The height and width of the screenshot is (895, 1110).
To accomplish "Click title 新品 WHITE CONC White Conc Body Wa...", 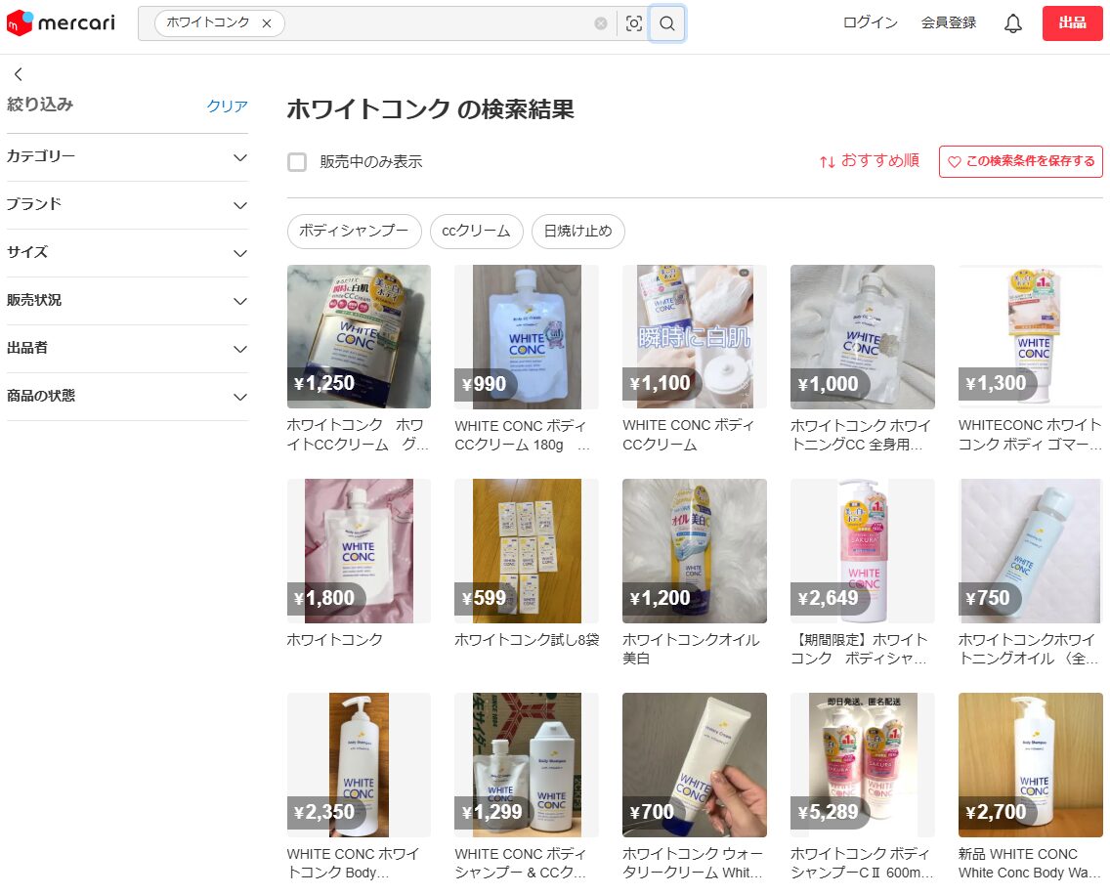I will coord(1029,863).
